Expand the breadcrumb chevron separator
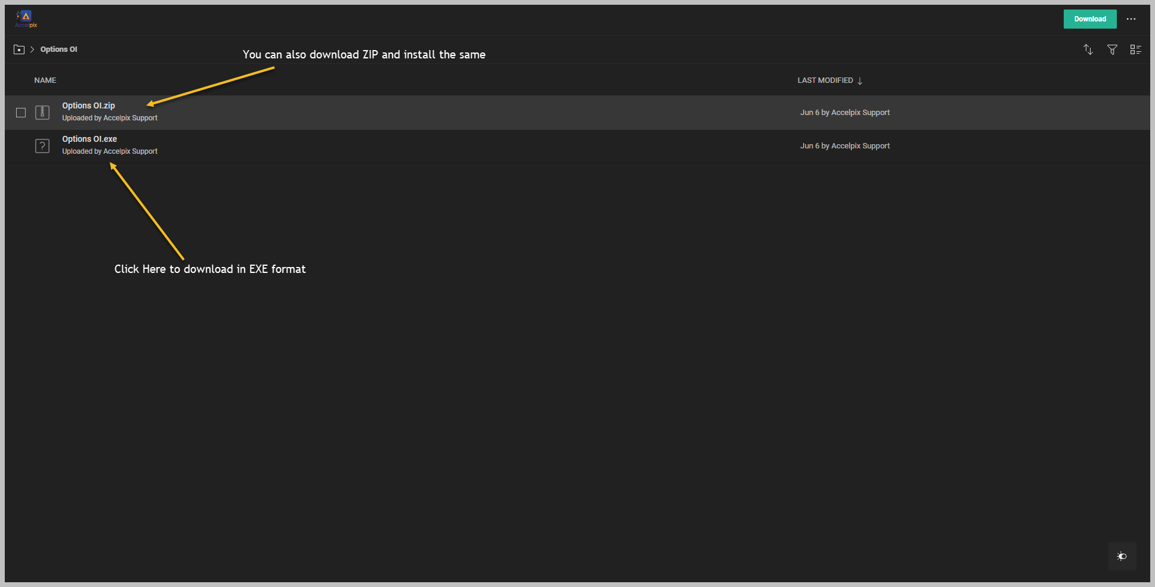The width and height of the screenshot is (1155, 587). 32,49
